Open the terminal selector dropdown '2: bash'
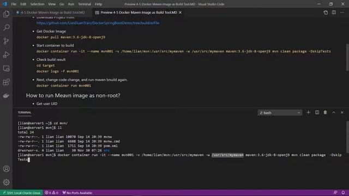The image size is (349, 196). click(280, 113)
